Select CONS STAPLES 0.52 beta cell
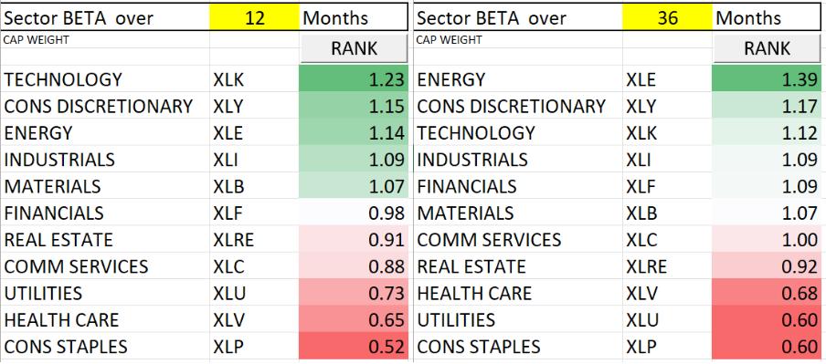This screenshot has height=364, width=826. pyautogui.click(x=354, y=347)
